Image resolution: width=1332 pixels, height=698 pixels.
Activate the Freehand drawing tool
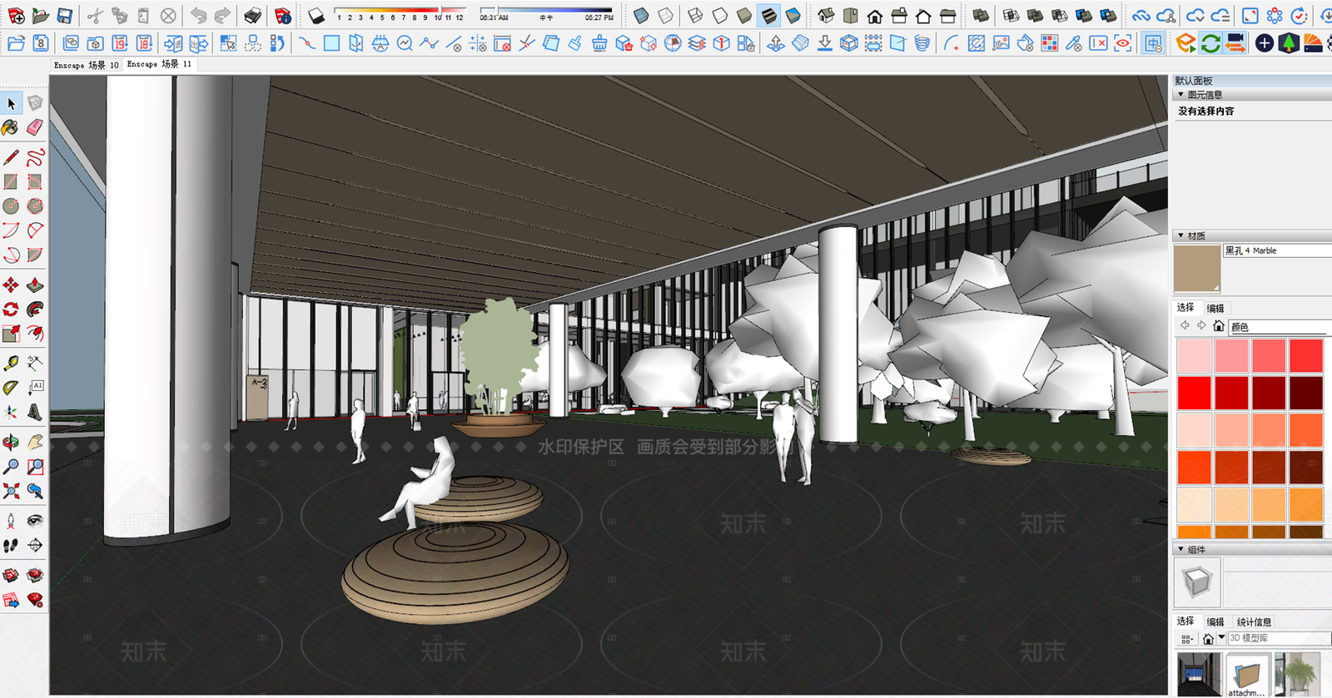35,157
